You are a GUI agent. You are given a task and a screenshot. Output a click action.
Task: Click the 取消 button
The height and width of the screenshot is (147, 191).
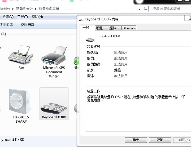click(160, 140)
